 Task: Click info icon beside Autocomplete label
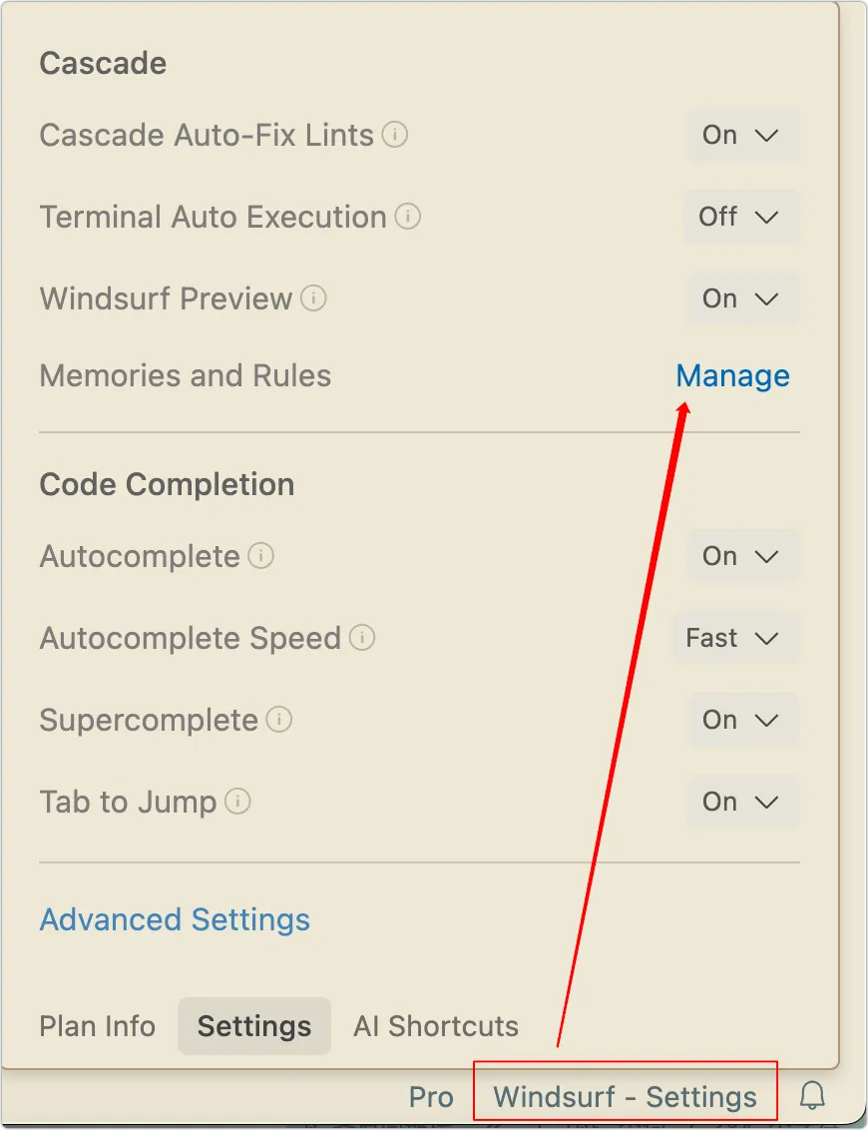click(x=260, y=556)
